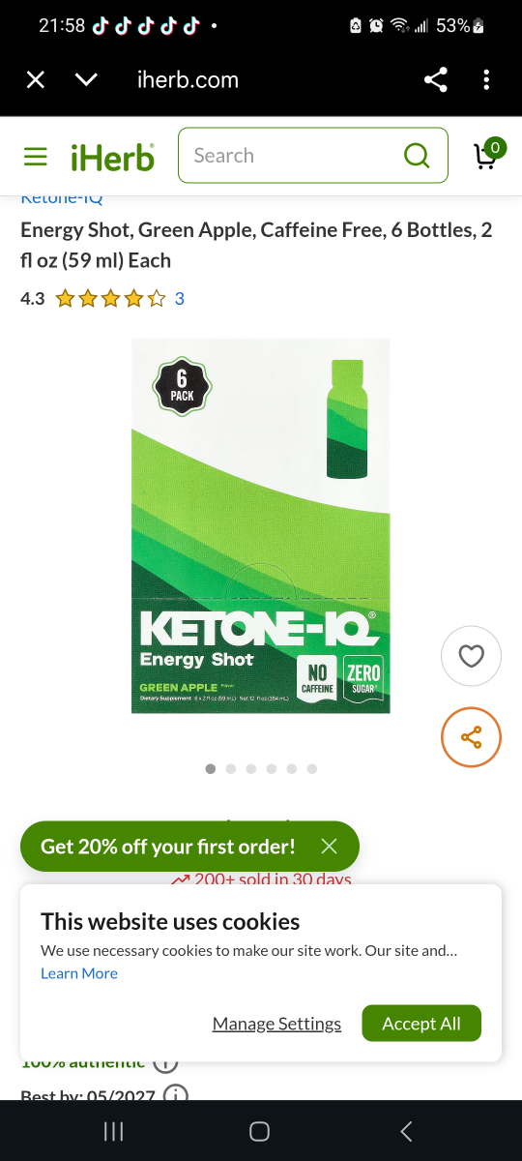Open Manage Settings for cookies
Screen dimensions: 522x1161
[276, 1024]
